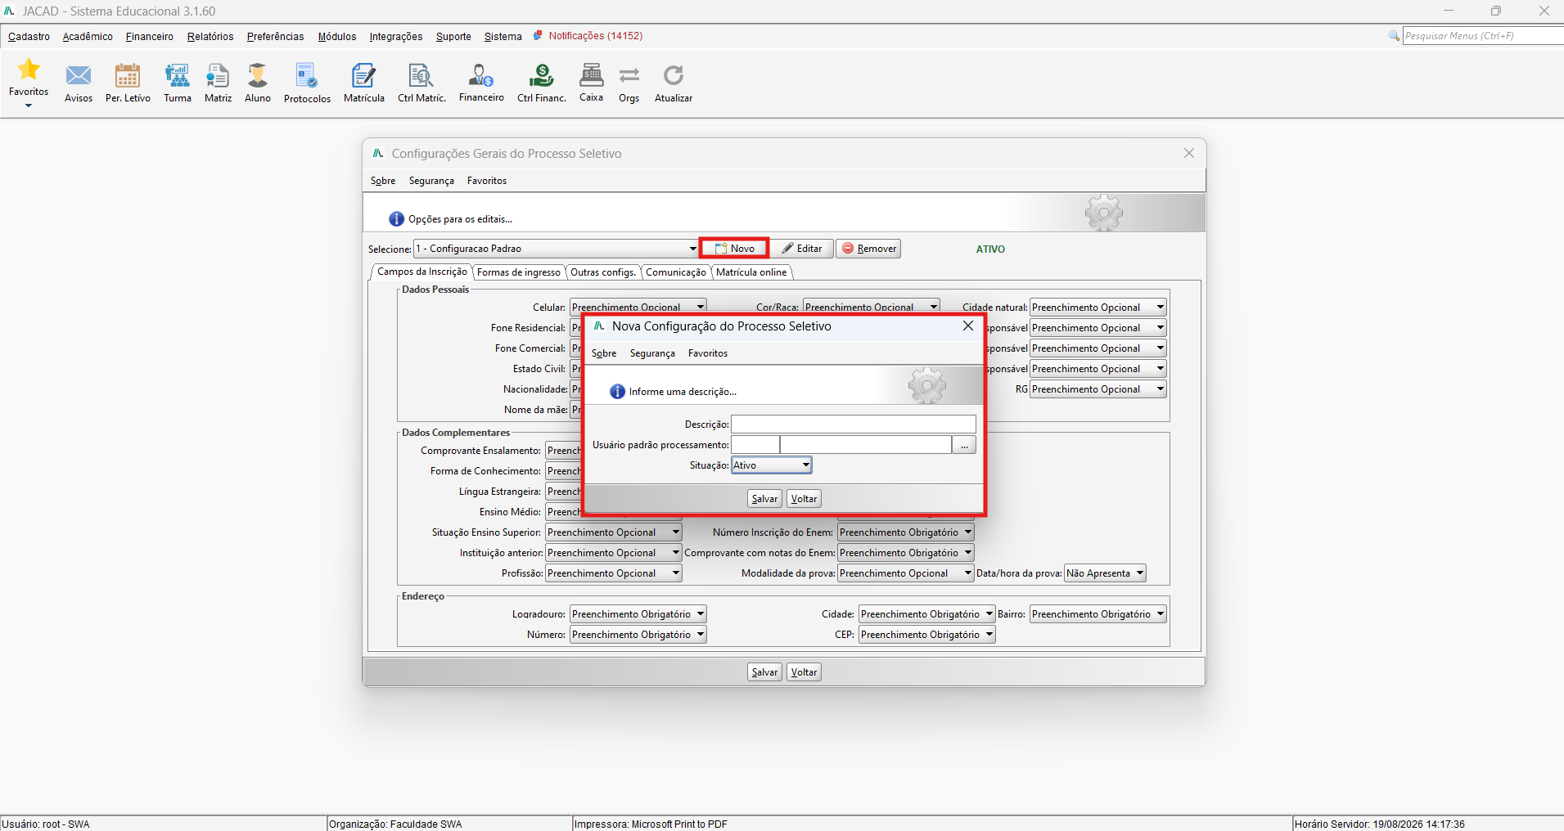Click the search magnifier icon by Pesquisar Menus
This screenshot has height=831, width=1564.
(x=1394, y=36)
